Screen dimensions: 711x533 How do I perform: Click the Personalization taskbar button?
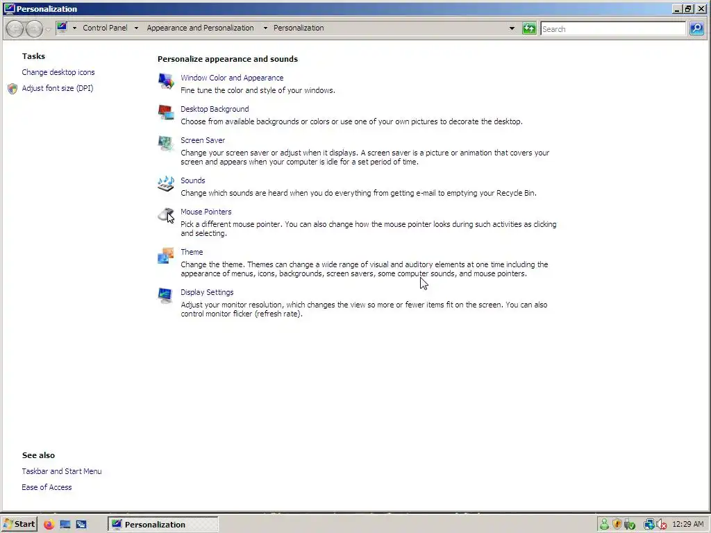(x=162, y=525)
